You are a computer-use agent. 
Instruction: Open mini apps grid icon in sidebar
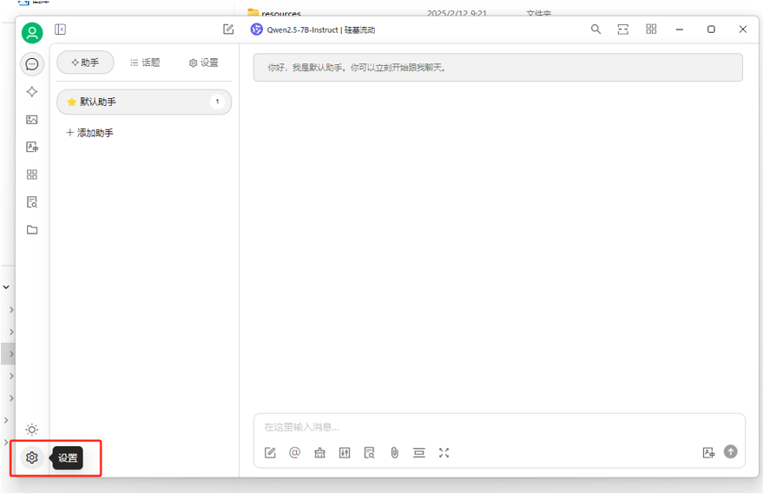point(31,175)
